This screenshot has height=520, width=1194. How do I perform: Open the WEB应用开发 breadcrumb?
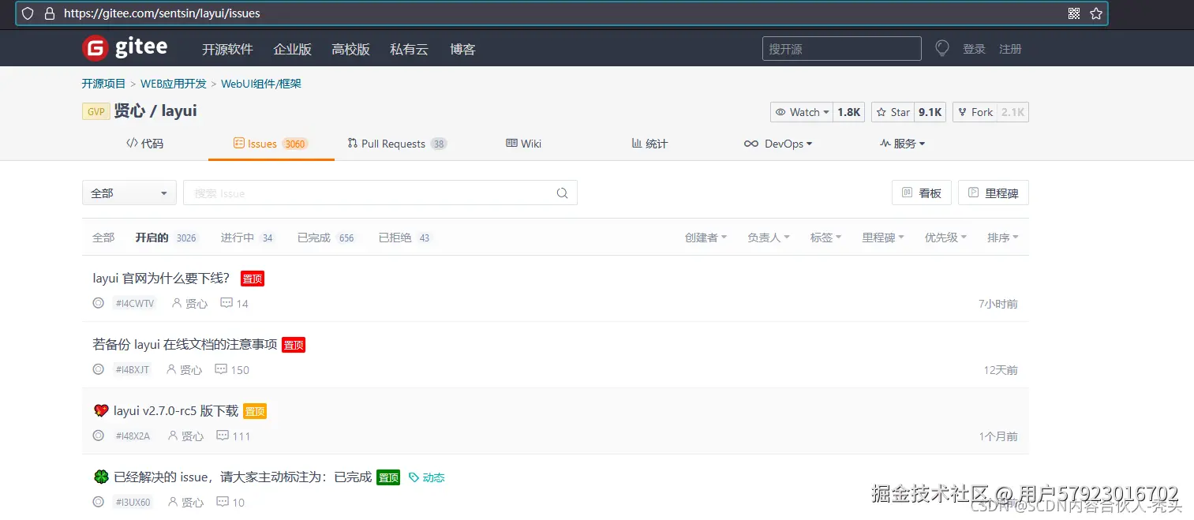tap(174, 84)
